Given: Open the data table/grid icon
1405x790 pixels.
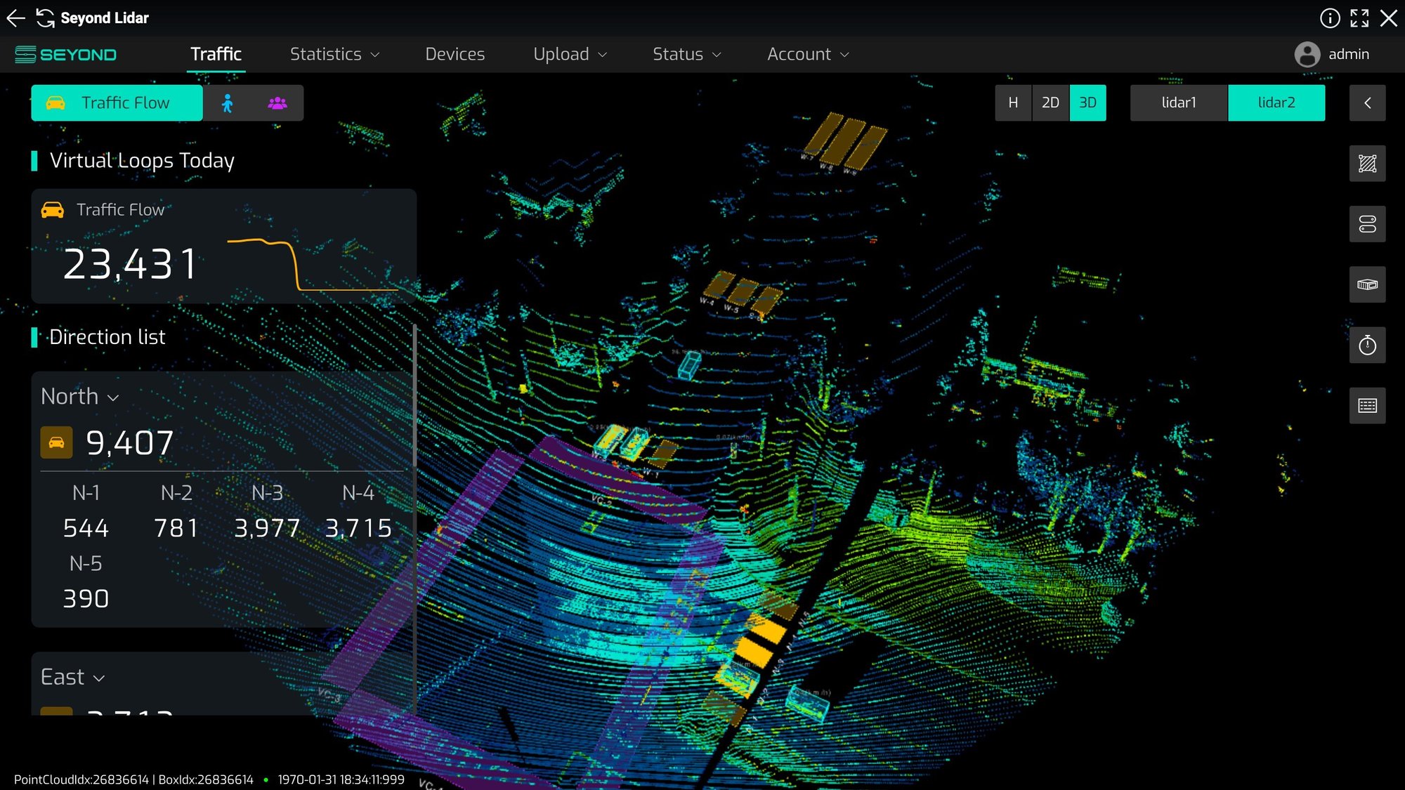Looking at the screenshot, I should tap(1368, 405).
